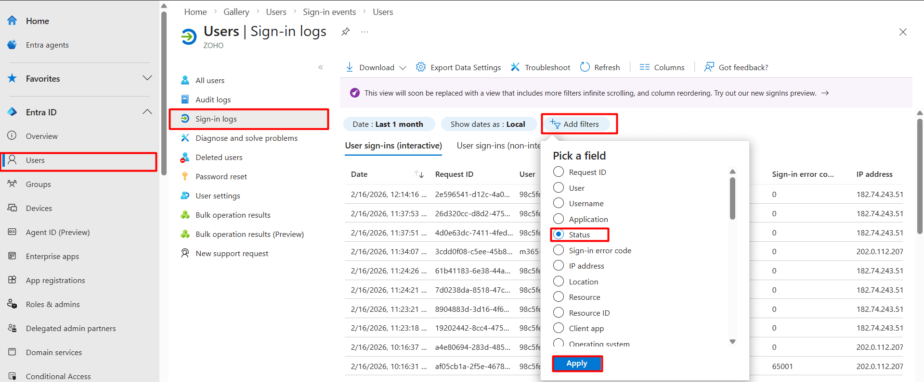The width and height of the screenshot is (924, 382).
Task: Expand the Favorites section chevron
Action: 147,78
